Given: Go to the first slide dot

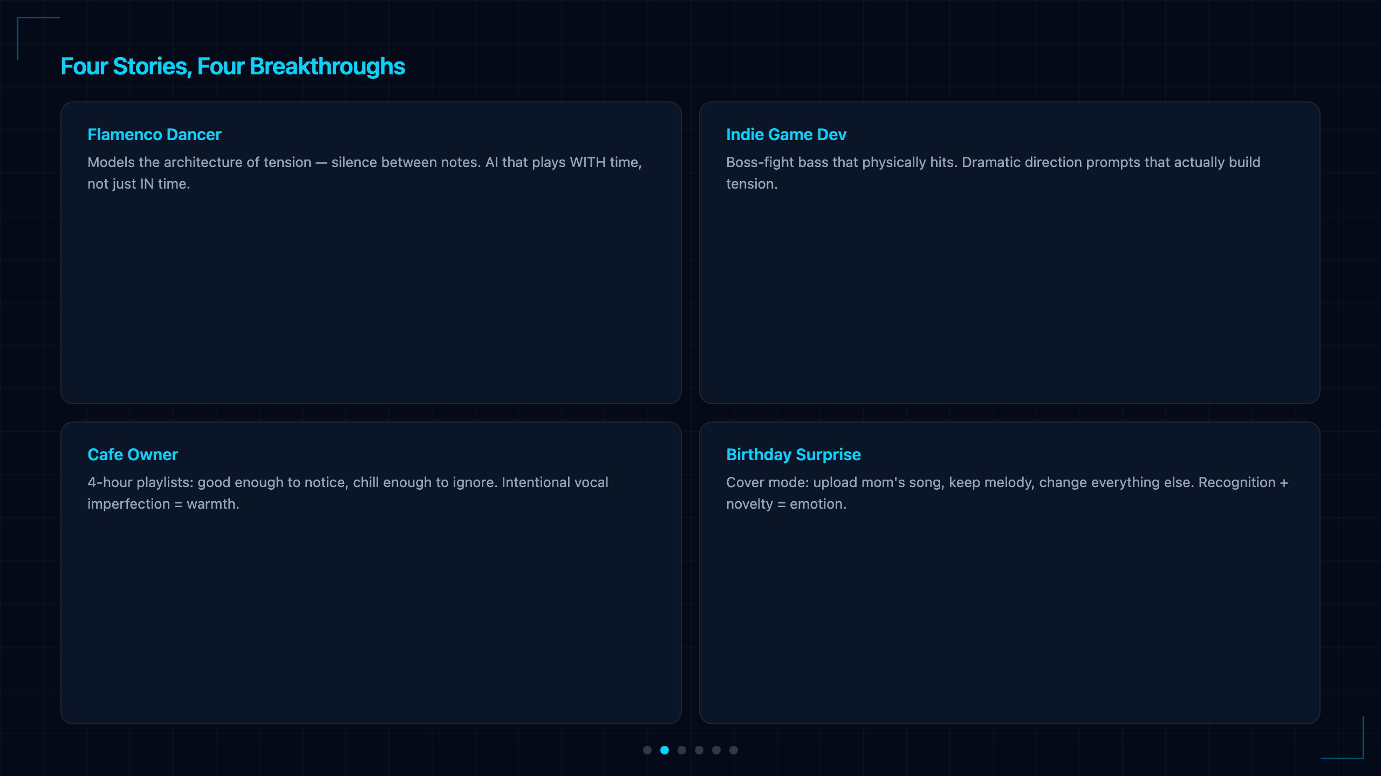Looking at the screenshot, I should (647, 750).
